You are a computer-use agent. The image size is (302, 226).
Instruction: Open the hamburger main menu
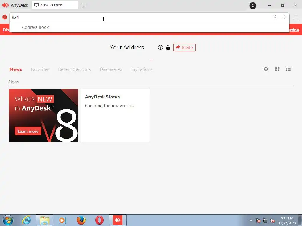[x=296, y=17]
